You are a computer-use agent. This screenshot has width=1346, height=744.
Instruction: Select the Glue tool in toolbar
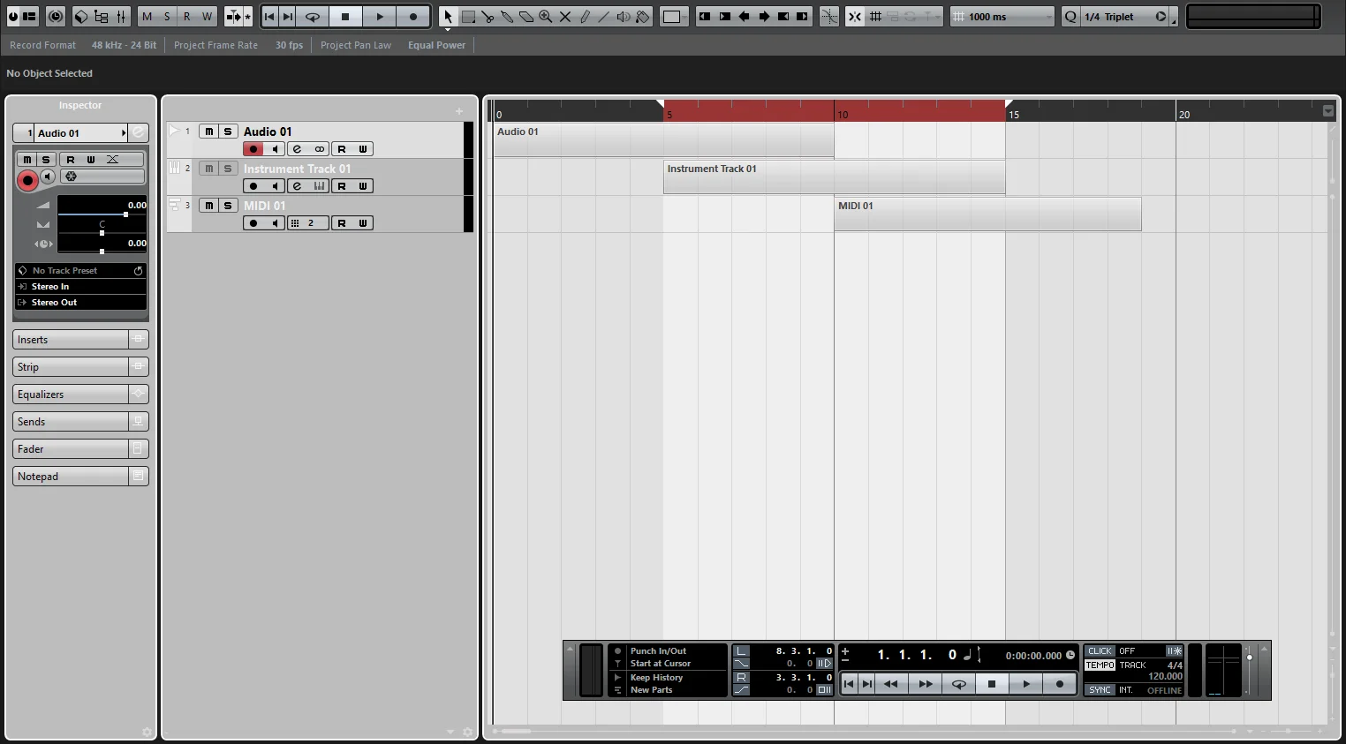[x=507, y=17]
